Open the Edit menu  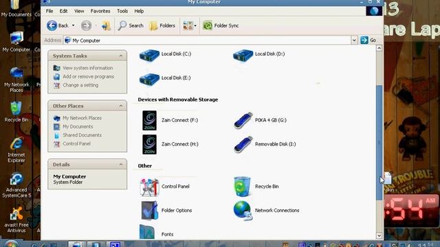(63, 11)
